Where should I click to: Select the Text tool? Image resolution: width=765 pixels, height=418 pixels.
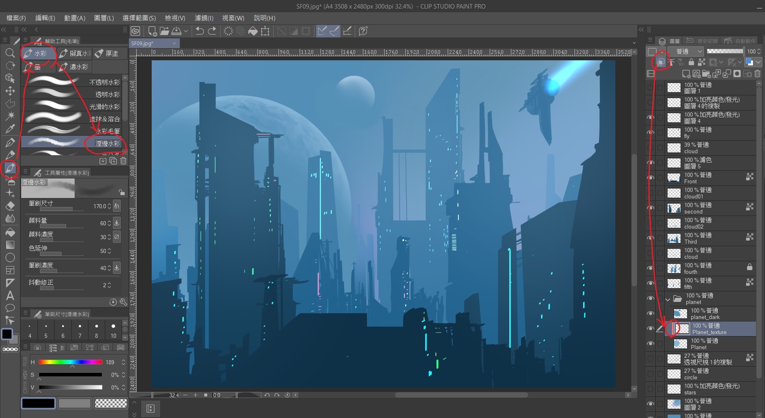click(10, 295)
